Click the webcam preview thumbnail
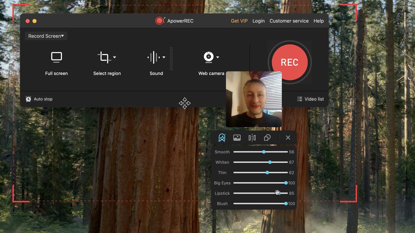This screenshot has height=233, width=415. pos(254,100)
